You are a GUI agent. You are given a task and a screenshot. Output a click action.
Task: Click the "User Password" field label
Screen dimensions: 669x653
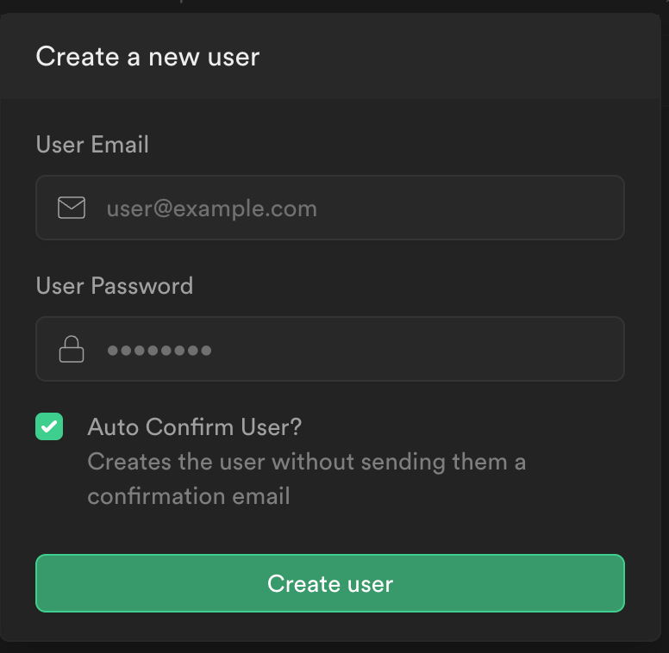coord(115,286)
